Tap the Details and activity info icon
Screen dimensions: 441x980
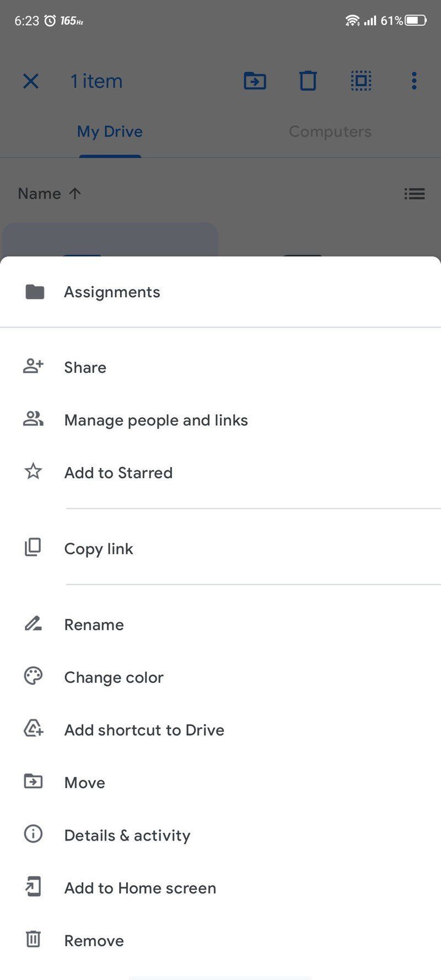(x=33, y=834)
